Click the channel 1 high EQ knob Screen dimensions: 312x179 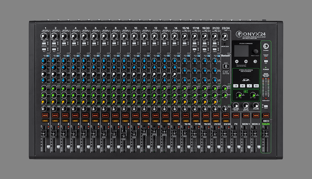[x=44, y=60]
